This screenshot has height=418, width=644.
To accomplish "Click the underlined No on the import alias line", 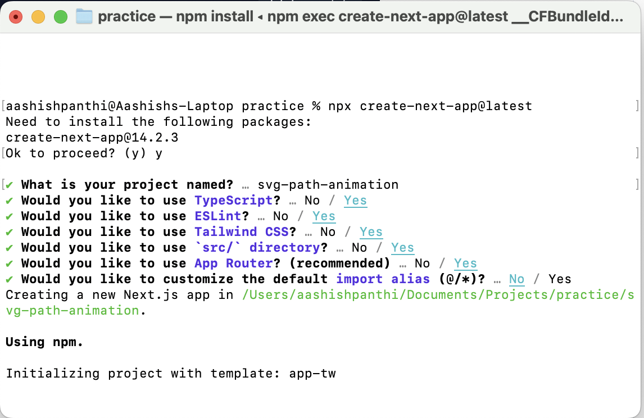I will coord(516,279).
